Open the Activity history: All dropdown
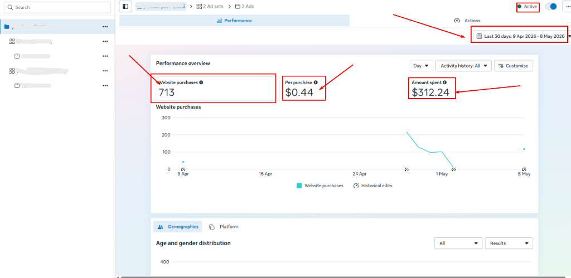571x278 pixels. [x=463, y=66]
